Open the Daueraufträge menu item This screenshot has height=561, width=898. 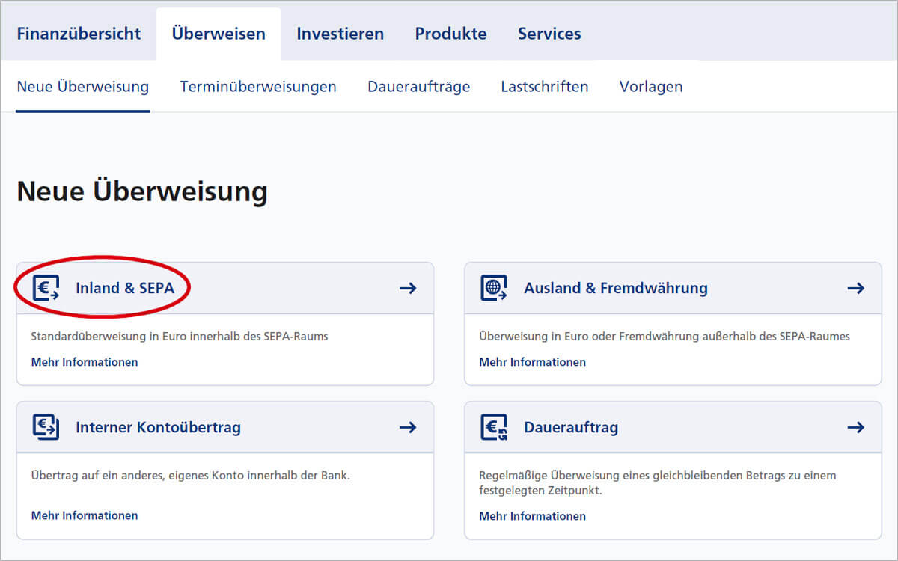pyautogui.click(x=418, y=86)
